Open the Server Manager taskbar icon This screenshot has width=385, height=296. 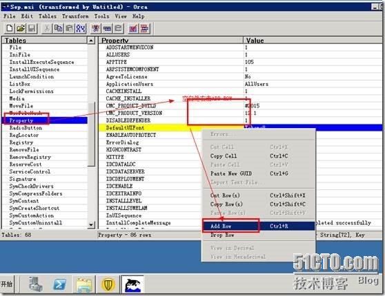coord(35,284)
